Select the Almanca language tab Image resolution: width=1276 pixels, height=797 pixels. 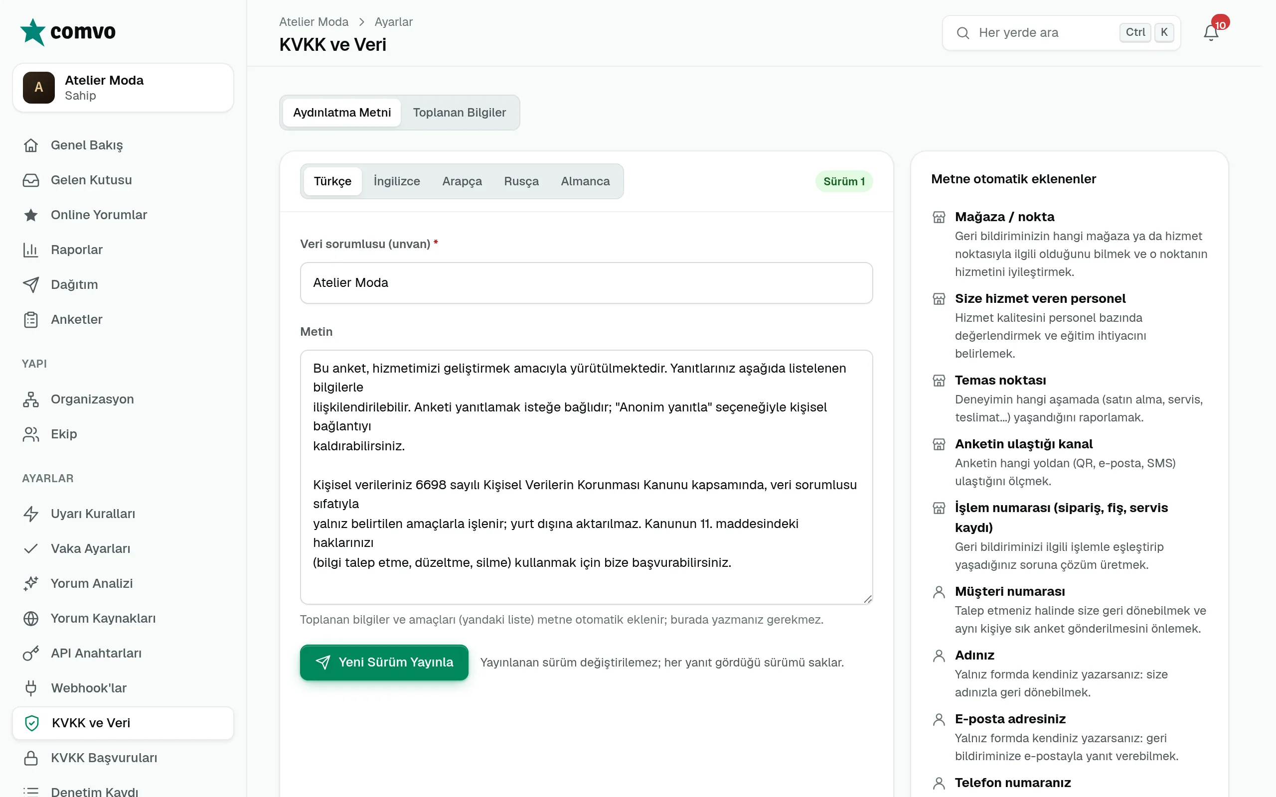point(585,181)
